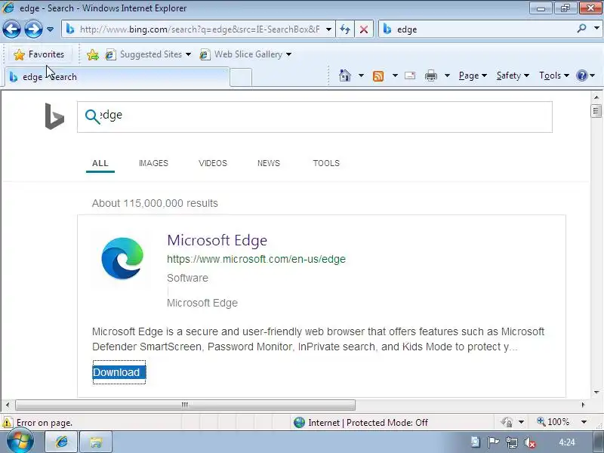The image size is (604, 453).
Task: Open the recent pages dropdown arrow
Action: 50,29
